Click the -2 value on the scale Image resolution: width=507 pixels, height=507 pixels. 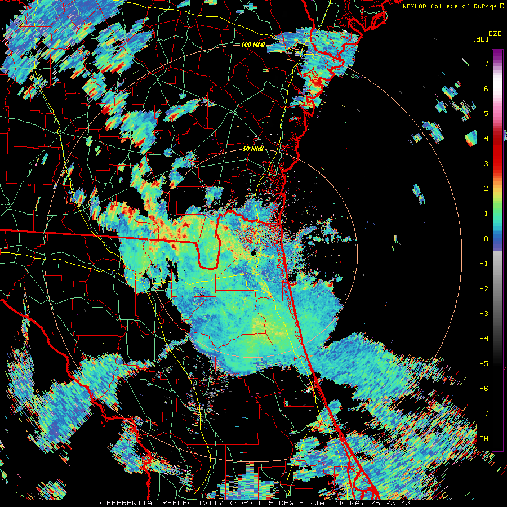tap(484, 289)
